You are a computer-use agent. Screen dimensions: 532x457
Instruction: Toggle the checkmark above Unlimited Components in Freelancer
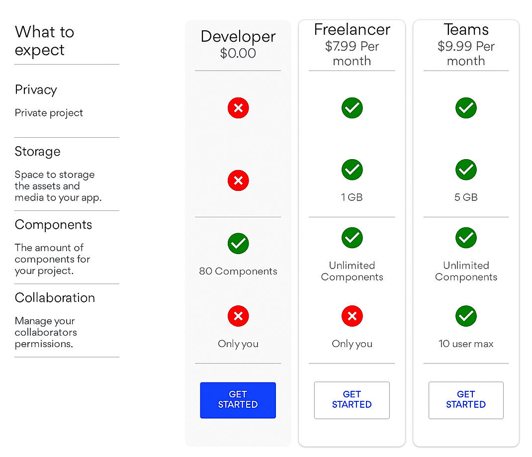352,238
